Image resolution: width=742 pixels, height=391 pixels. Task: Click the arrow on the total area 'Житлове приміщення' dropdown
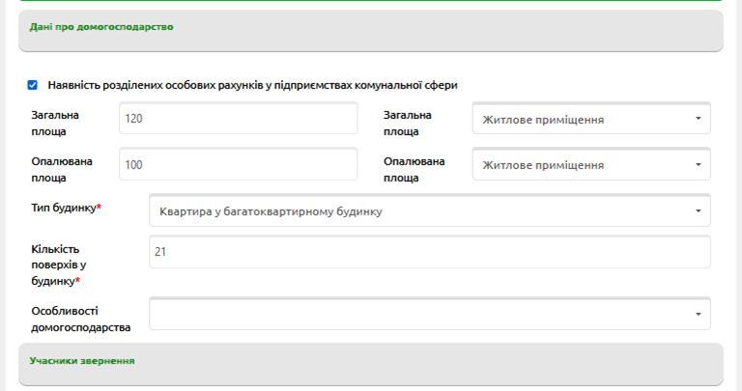click(x=698, y=120)
